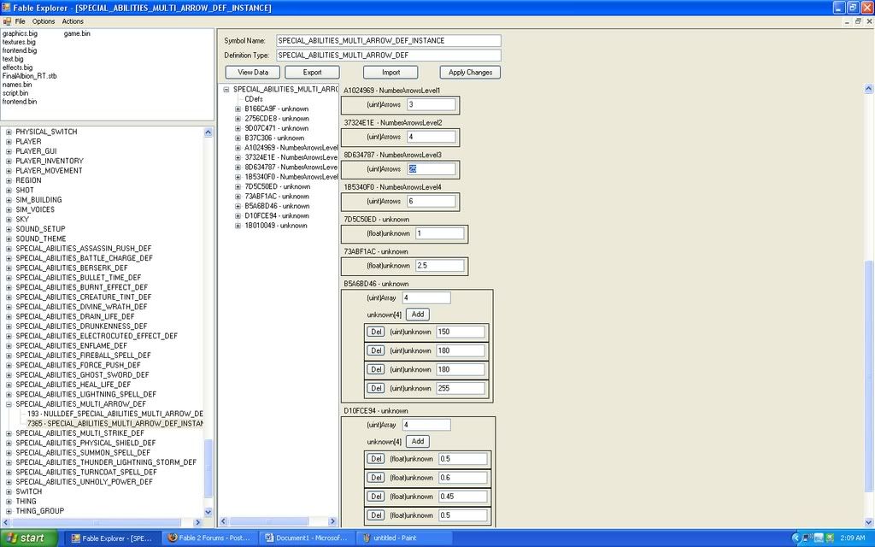Screen dimensions: 875x547
Task: Edit NumberArrowsLevel4 Arrows value
Action: (x=431, y=202)
